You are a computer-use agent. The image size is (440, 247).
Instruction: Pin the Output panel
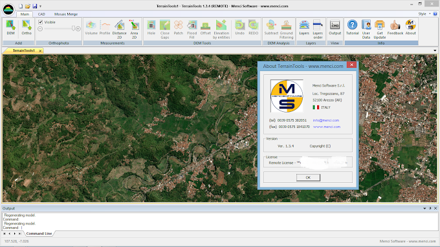click(x=430, y=208)
